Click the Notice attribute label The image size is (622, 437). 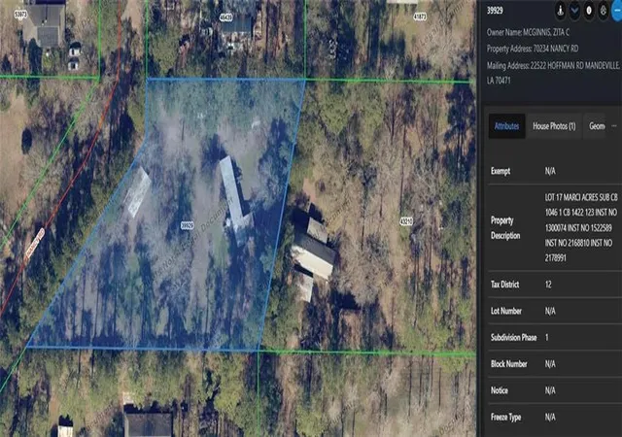click(x=500, y=390)
